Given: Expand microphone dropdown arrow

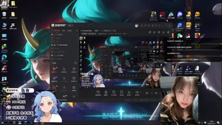Looking at the screenshot, I should 132,93.
